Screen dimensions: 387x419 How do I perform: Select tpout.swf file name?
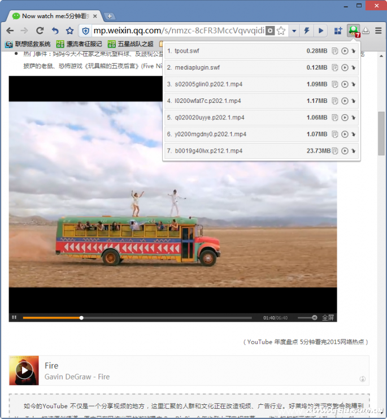point(187,51)
